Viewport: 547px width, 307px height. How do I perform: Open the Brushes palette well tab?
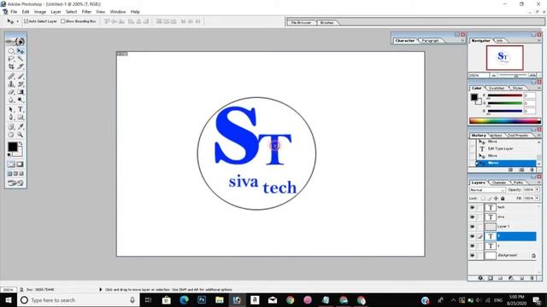point(326,23)
